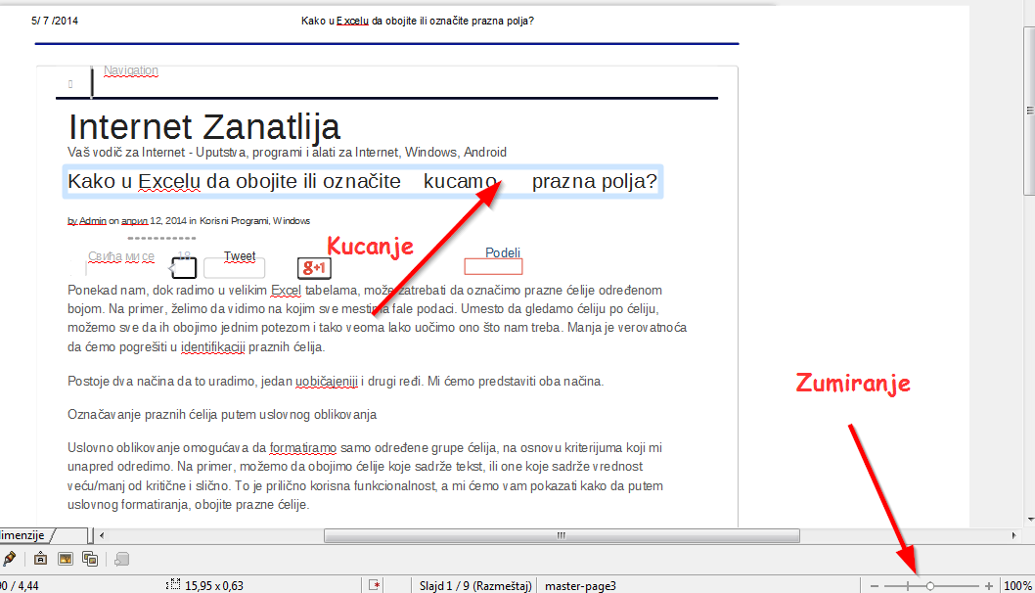The width and height of the screenshot is (1035, 593).
Task: Click the selected title text box
Action: tap(363, 182)
